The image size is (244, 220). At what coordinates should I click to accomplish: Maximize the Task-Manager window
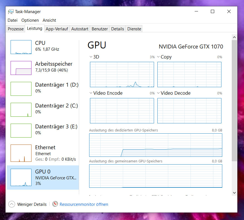[x=213, y=11]
